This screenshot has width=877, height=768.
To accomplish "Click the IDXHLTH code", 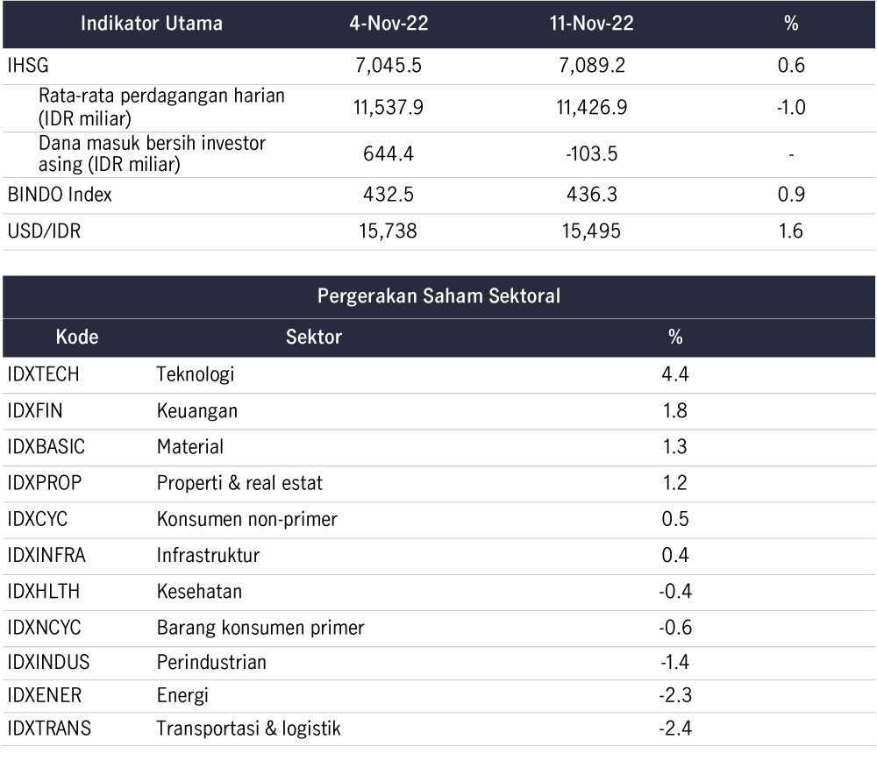I will click(44, 592).
